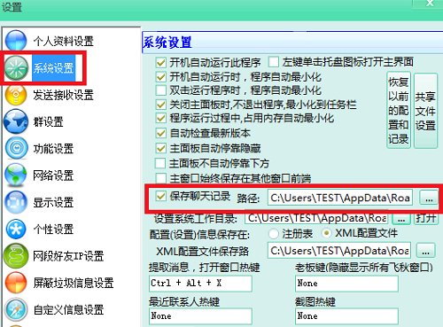The image size is (443, 327).
Task: Toggle 占用内存自动最小化 checkbox
Action: point(160,118)
